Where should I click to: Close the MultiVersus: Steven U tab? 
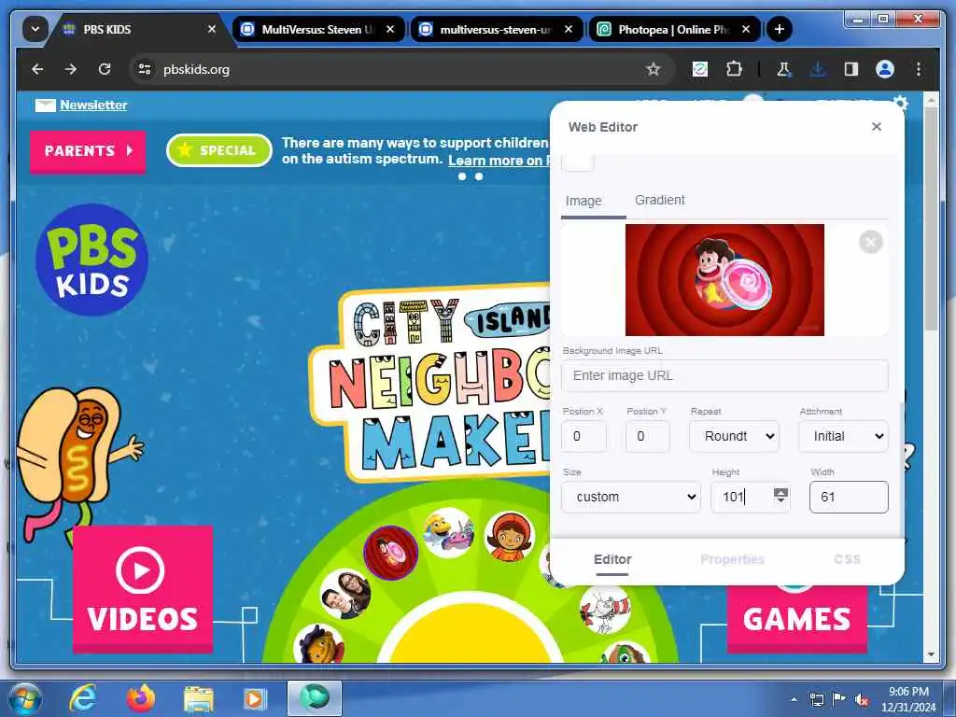[x=390, y=29]
